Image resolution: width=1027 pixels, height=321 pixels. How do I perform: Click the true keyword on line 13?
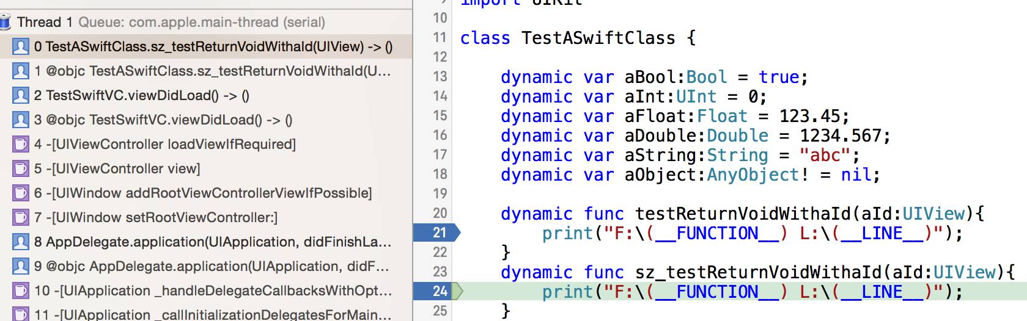pos(779,77)
